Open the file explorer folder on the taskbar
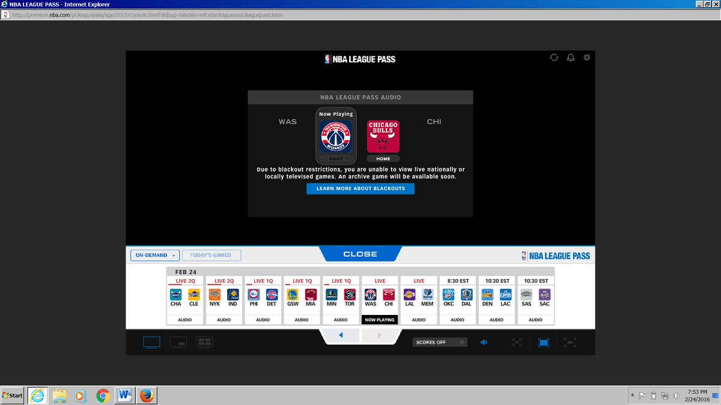This screenshot has height=405, width=721. 59,395
